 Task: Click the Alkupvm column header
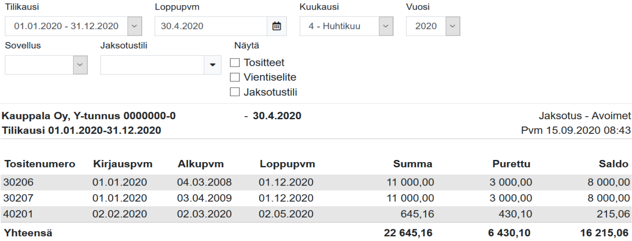pos(201,164)
